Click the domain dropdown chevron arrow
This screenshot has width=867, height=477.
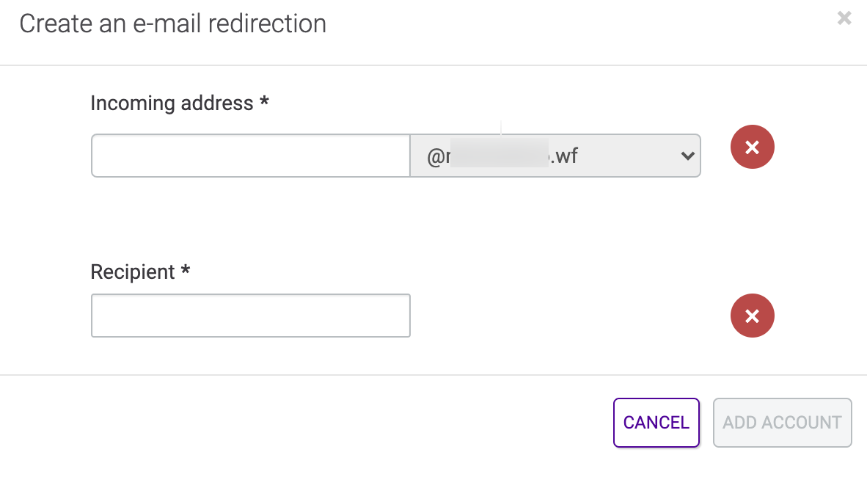coord(687,156)
